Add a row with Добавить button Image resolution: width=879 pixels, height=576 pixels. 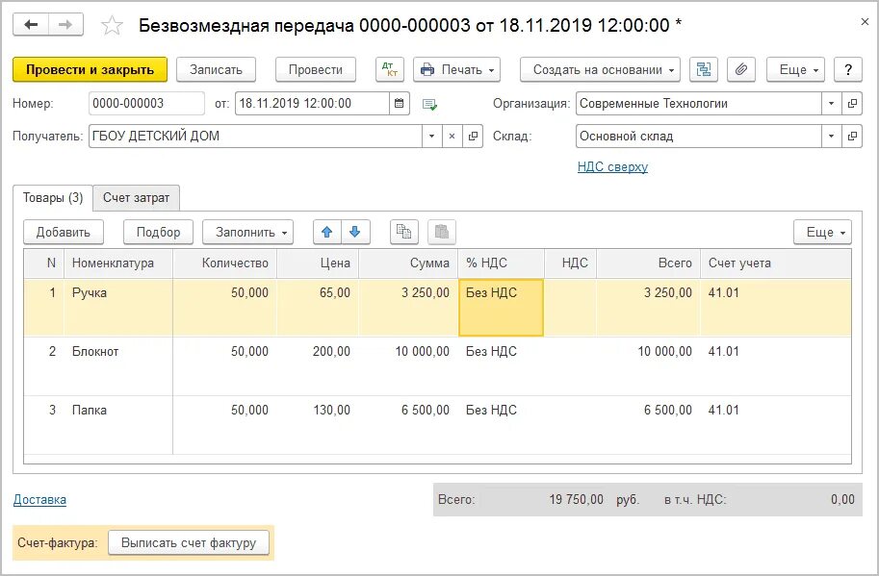click(64, 232)
